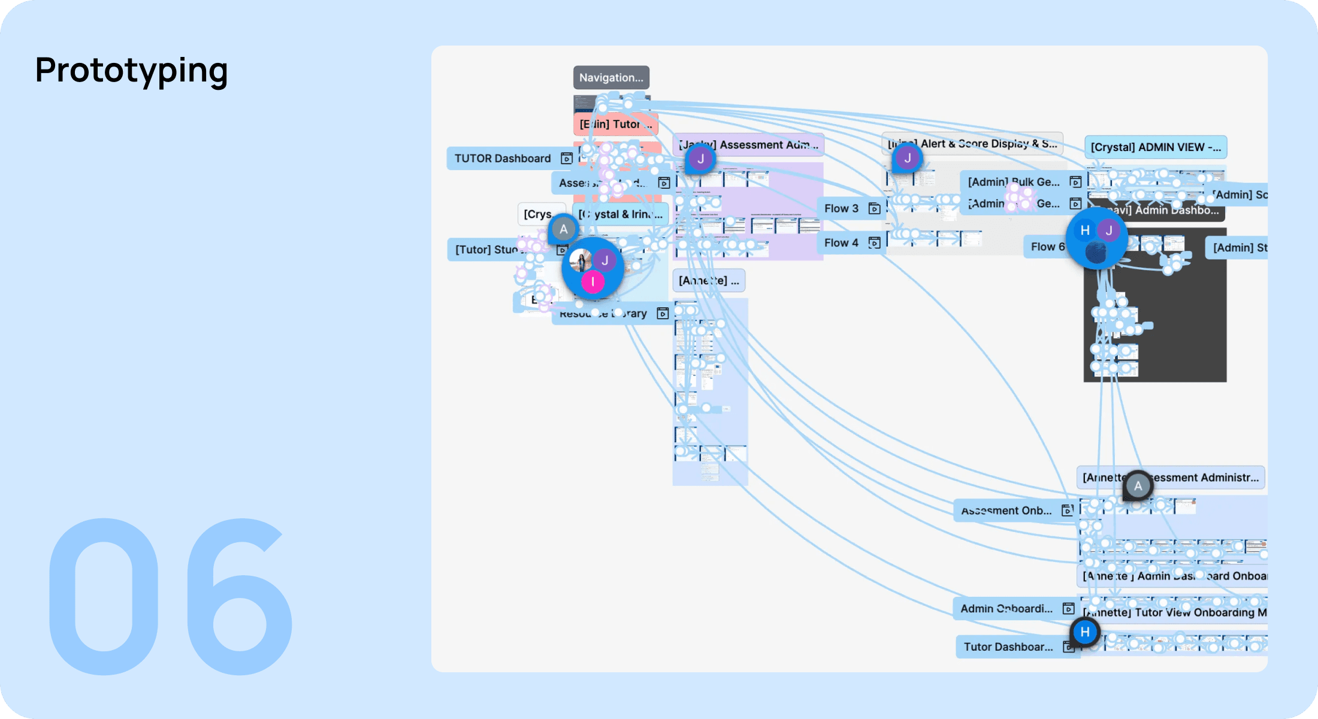Click the play icon on [Admin] Bulk Ge...
The height and width of the screenshot is (719, 1318).
tap(1075, 182)
